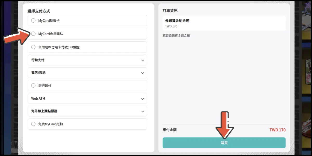Select the 免費MyCard抵扣 radio button
The width and height of the screenshot is (312, 156).
coord(33,124)
